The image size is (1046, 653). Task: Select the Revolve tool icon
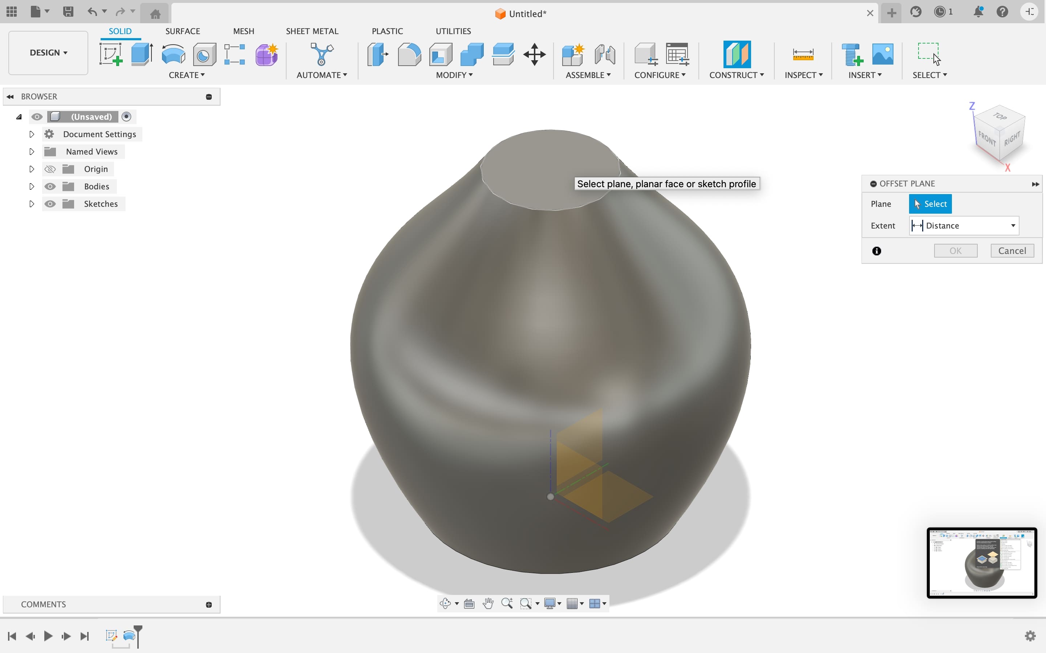[x=173, y=54]
